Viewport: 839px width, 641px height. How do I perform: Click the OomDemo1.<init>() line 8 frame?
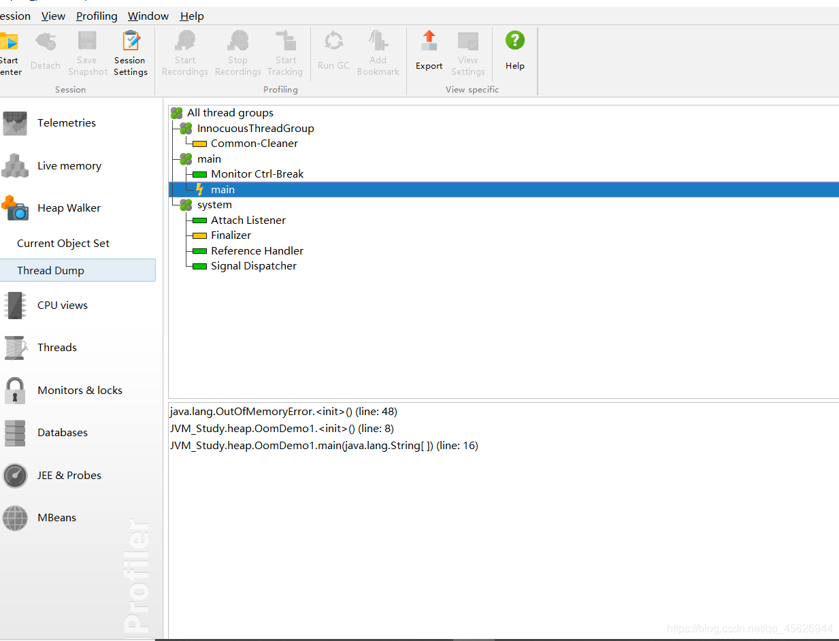[x=282, y=429]
